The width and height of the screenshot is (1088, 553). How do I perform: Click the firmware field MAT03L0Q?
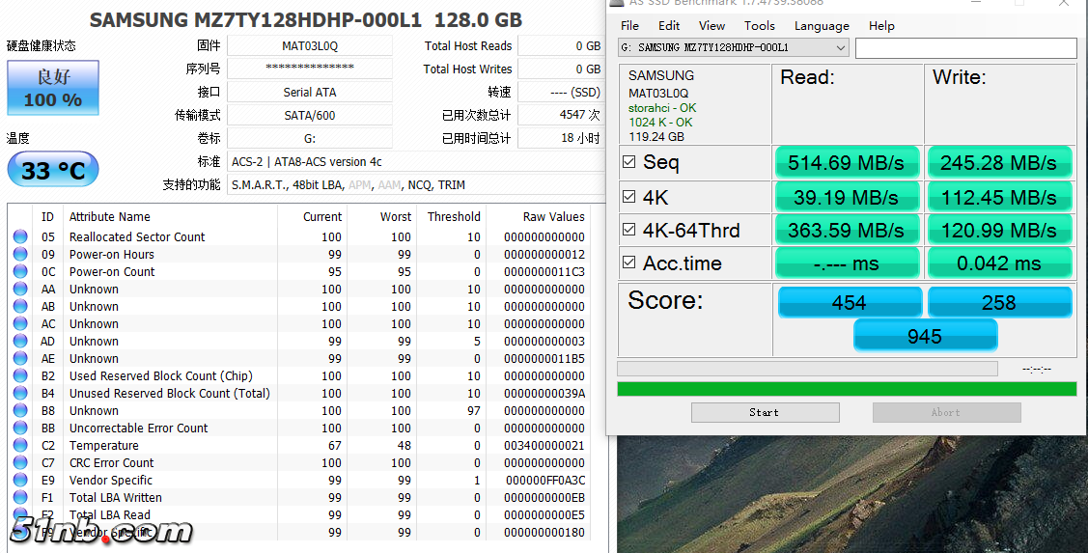[310, 46]
